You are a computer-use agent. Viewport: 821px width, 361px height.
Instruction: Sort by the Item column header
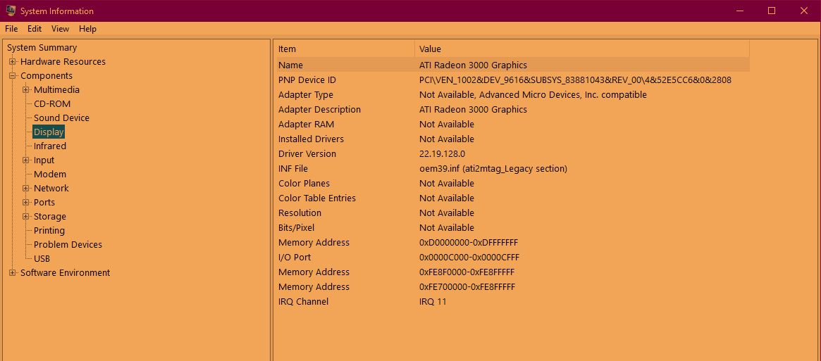[345, 49]
